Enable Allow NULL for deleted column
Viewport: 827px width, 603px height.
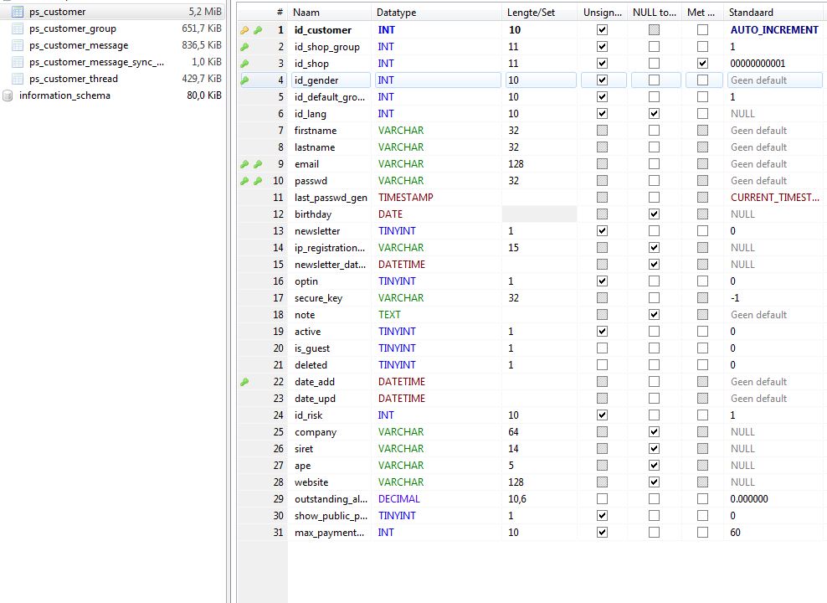pyautogui.click(x=654, y=365)
